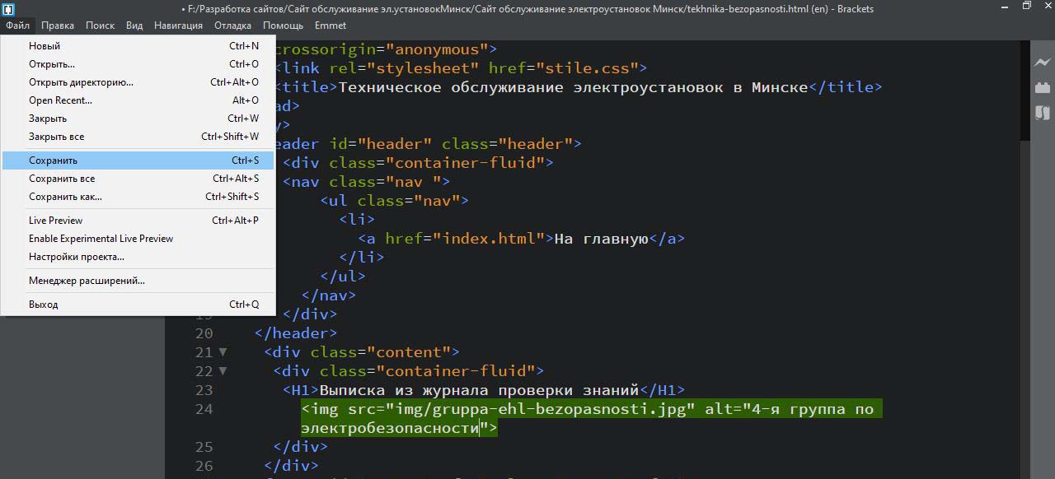Select Live Preview menu entry

coord(55,221)
